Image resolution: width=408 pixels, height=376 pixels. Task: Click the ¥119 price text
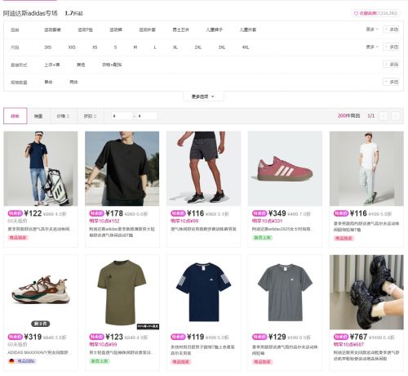(196, 337)
